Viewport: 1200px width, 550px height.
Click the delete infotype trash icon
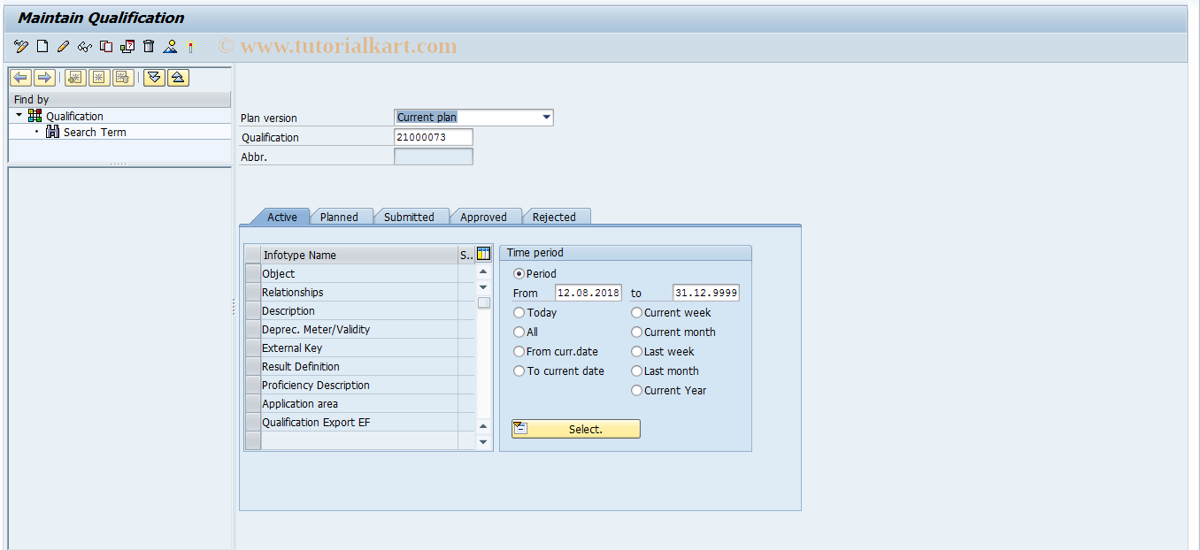149,46
